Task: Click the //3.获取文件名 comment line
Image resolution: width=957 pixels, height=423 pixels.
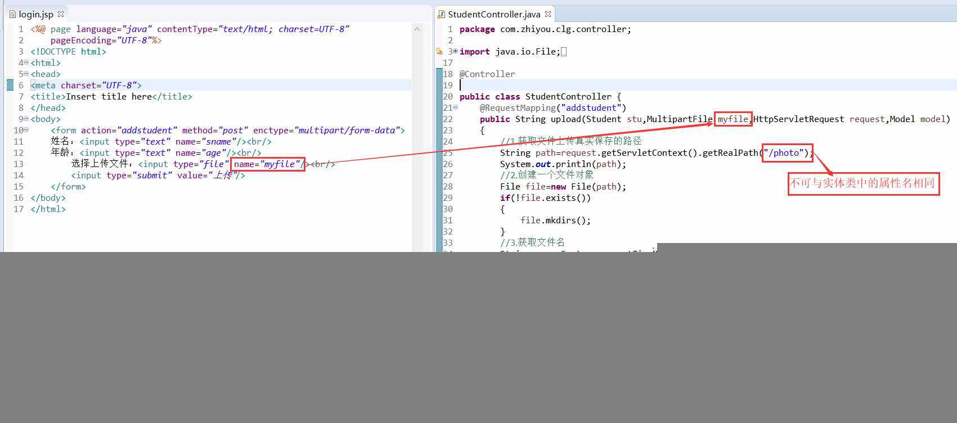Action: (x=532, y=242)
